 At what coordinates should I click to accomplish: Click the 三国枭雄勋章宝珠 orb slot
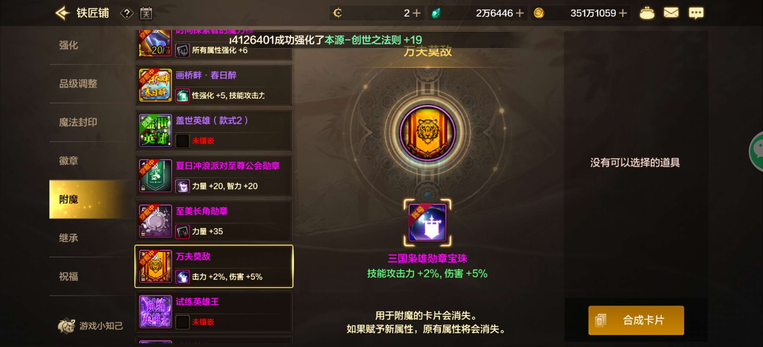[427, 223]
